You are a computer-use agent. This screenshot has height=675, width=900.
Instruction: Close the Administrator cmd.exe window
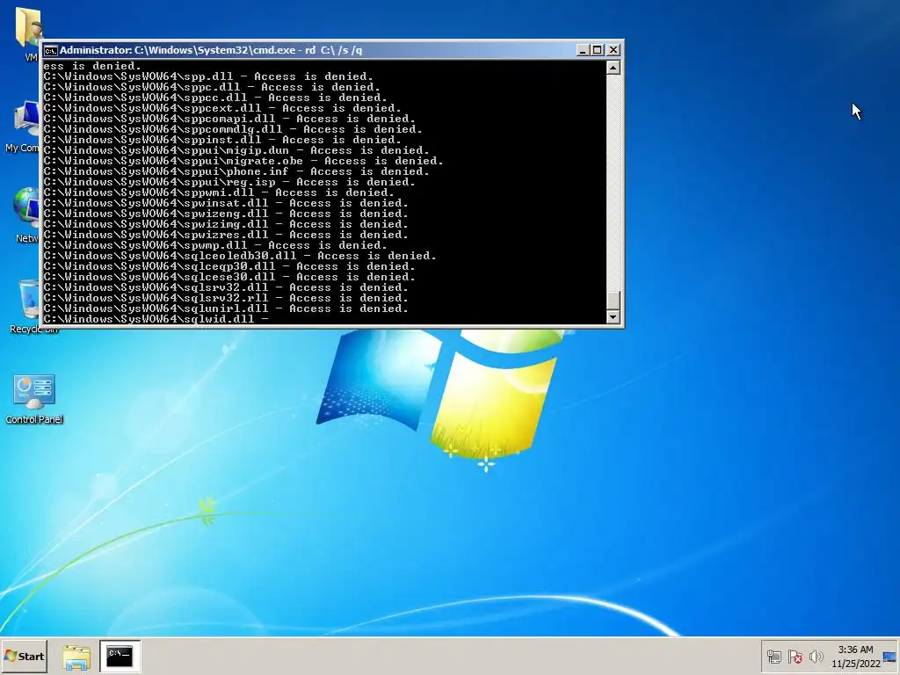(613, 50)
